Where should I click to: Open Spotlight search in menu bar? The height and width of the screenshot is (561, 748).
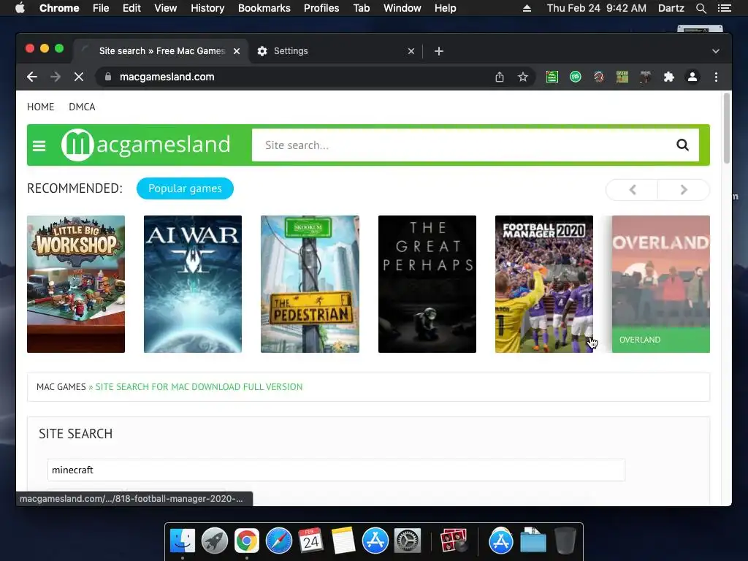[x=701, y=8]
